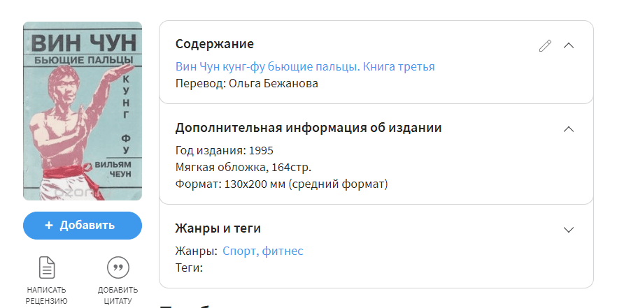Collapse the Содержание section chevron
Viewport: 624px width, 308px height.
tap(569, 45)
